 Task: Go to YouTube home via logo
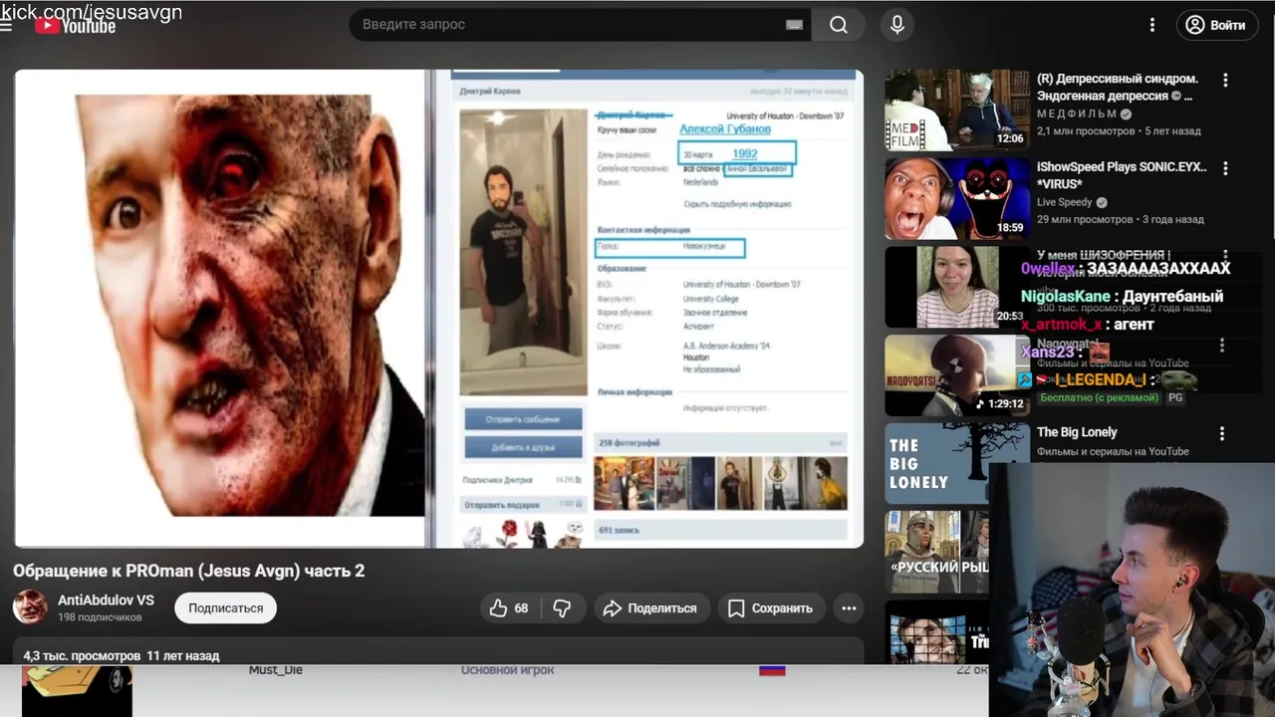click(76, 26)
